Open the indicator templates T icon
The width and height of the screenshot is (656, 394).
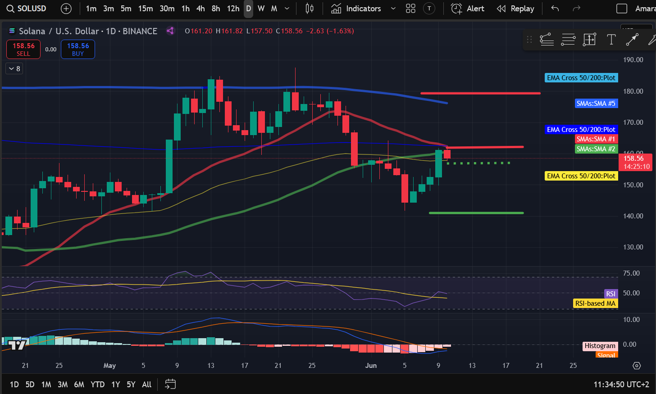click(x=429, y=9)
